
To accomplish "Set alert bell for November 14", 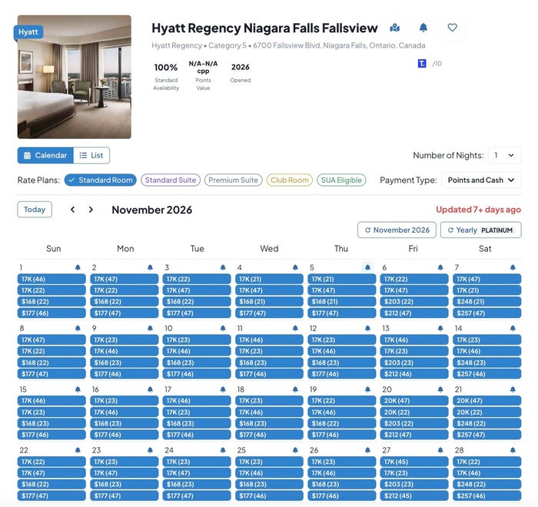I will [513, 328].
